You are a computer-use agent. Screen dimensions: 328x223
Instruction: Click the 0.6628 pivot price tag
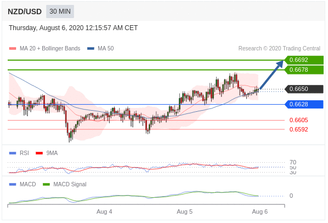coord(304,104)
